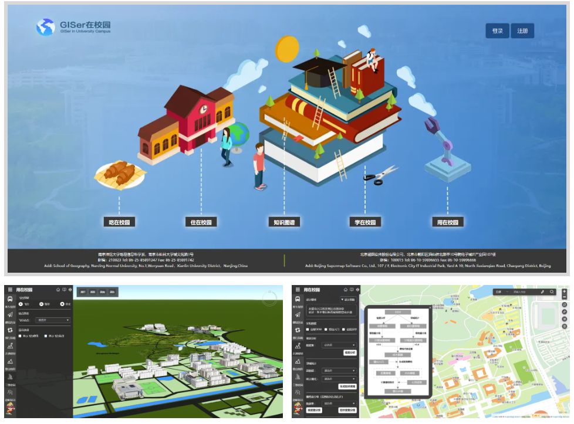
Task: Click the home icon in 3D panel header
Action: [x=58, y=290]
